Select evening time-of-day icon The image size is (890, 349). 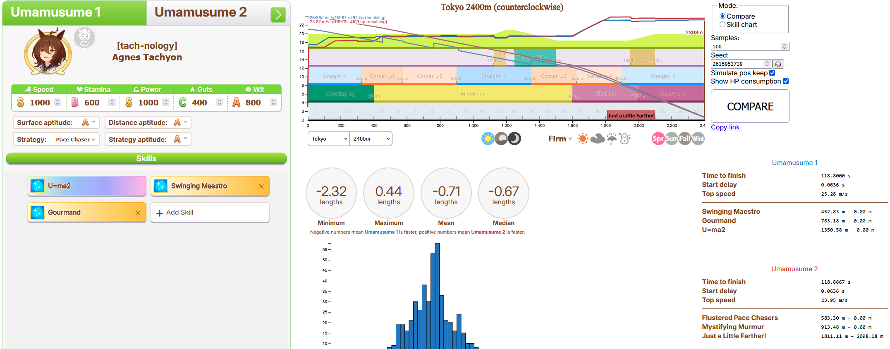(501, 139)
